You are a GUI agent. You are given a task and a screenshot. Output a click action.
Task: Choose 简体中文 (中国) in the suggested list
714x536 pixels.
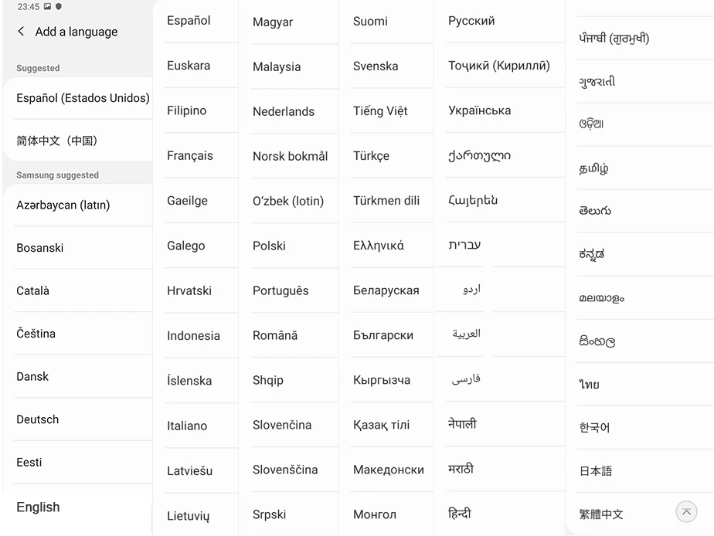coord(57,141)
